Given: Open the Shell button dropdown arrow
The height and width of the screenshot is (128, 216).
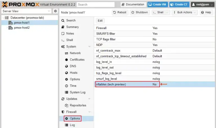Looking at the screenshot, I should point(167,12).
